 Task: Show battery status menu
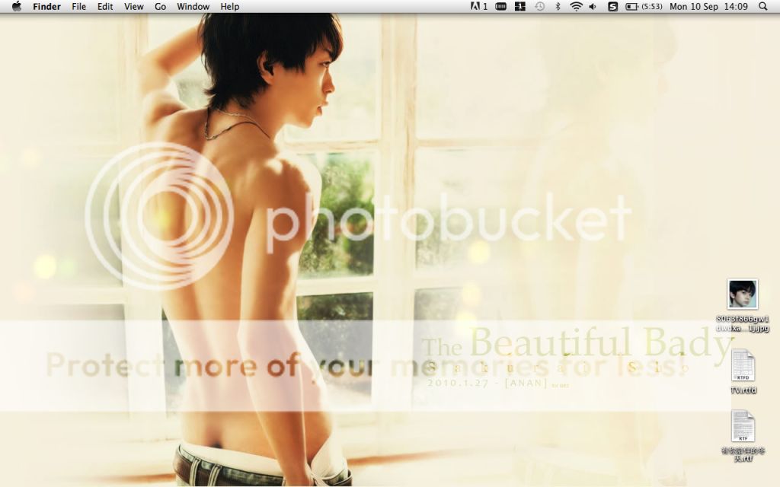tap(643, 7)
